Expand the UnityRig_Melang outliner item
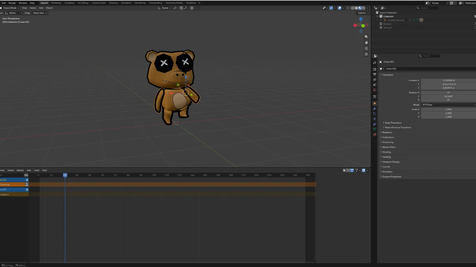The height and width of the screenshot is (267, 476). 381,20
